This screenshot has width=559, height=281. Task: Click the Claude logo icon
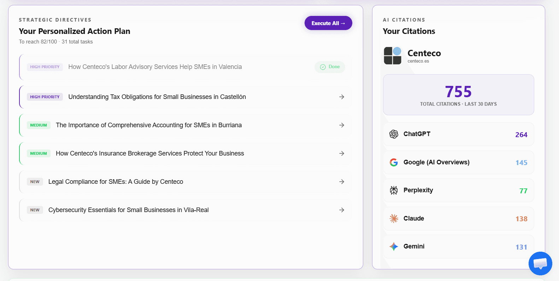point(394,218)
